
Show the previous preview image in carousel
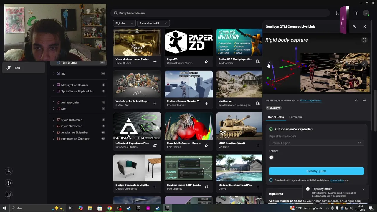pyautogui.click(x=269, y=63)
